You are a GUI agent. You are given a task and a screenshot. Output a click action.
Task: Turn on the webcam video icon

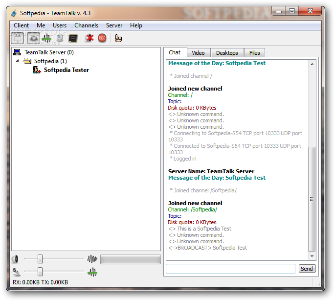pos(60,39)
